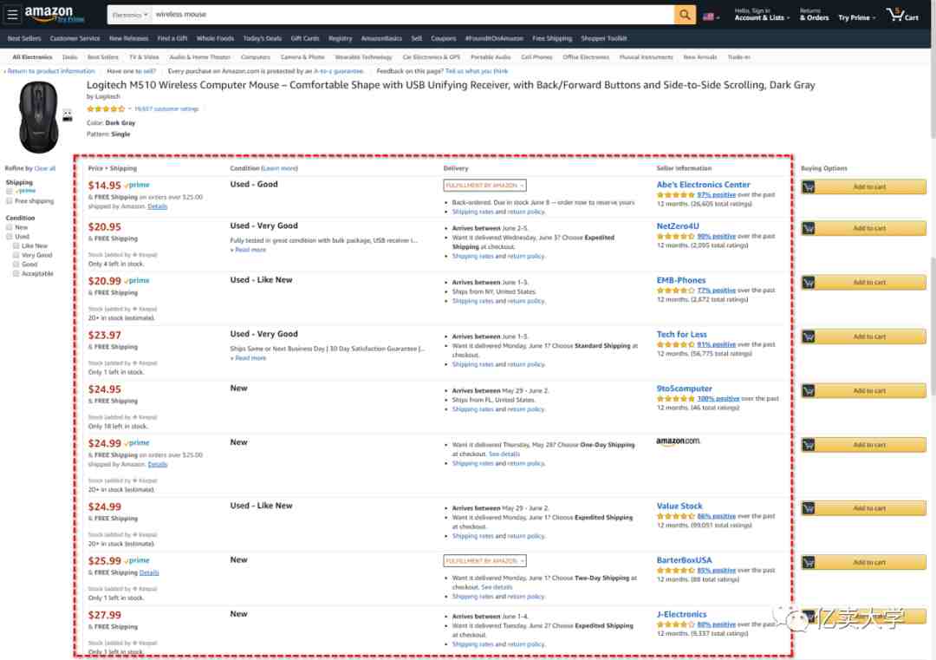Image resolution: width=936 pixels, height=660 pixels.
Task: Add the EMB-Phones offer to cart
Action: [863, 283]
